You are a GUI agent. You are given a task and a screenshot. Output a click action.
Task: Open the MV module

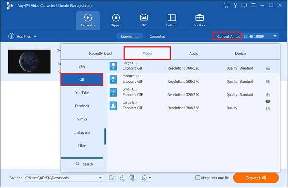click(144, 20)
